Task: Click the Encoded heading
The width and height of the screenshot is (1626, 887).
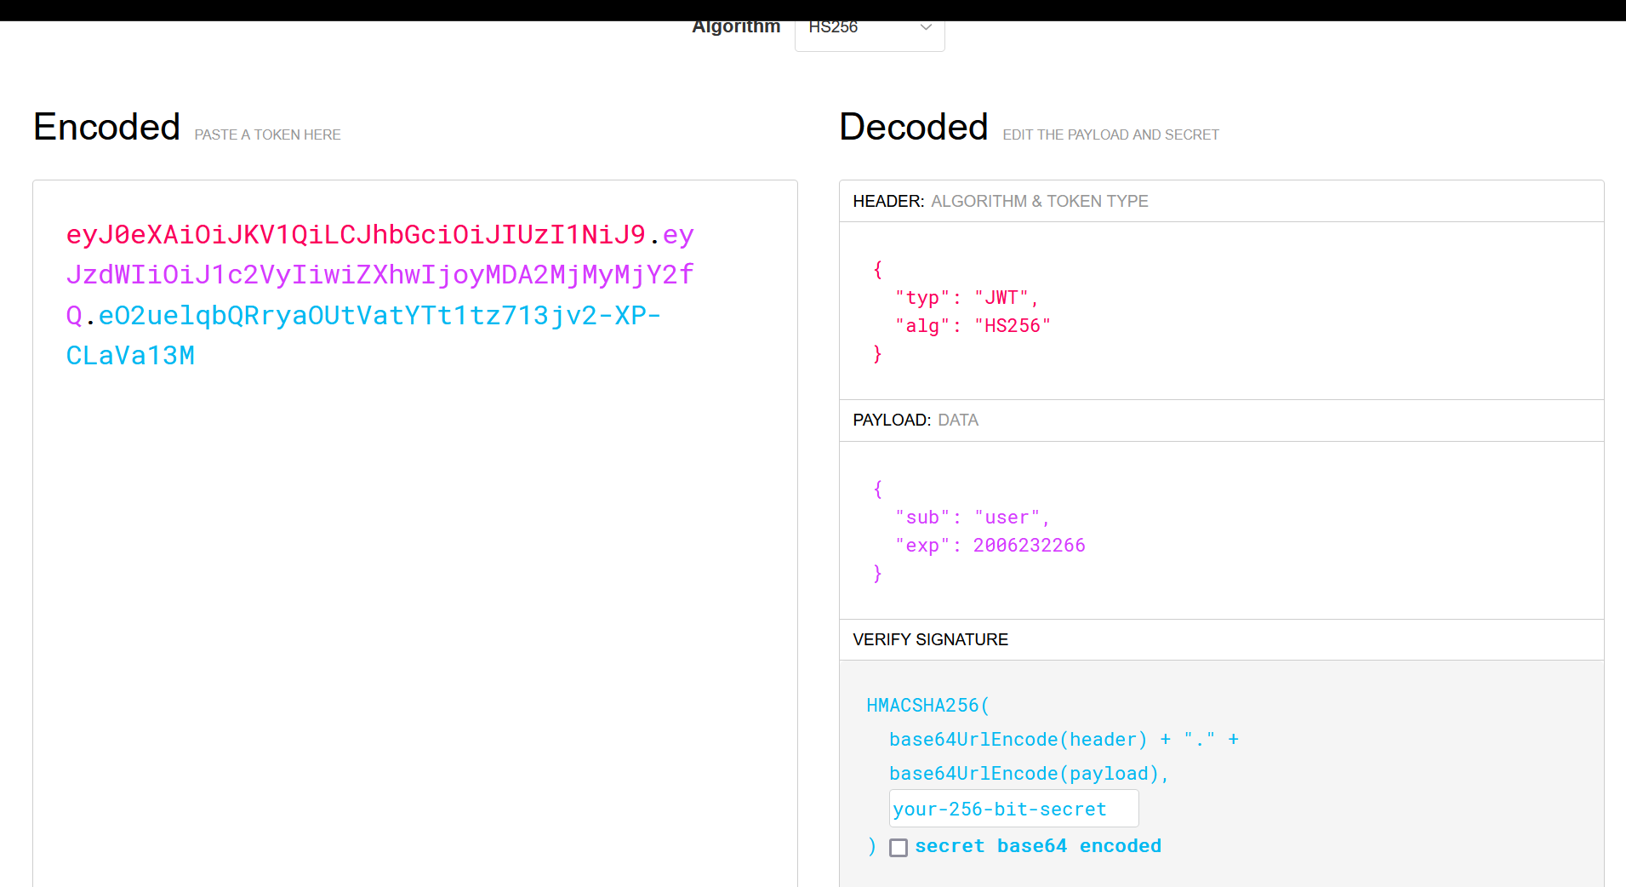Action: pos(106,127)
